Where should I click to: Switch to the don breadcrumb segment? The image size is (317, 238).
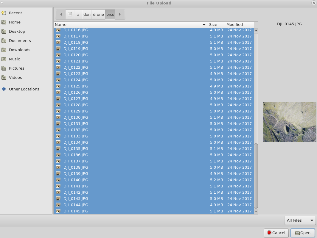tap(87, 14)
